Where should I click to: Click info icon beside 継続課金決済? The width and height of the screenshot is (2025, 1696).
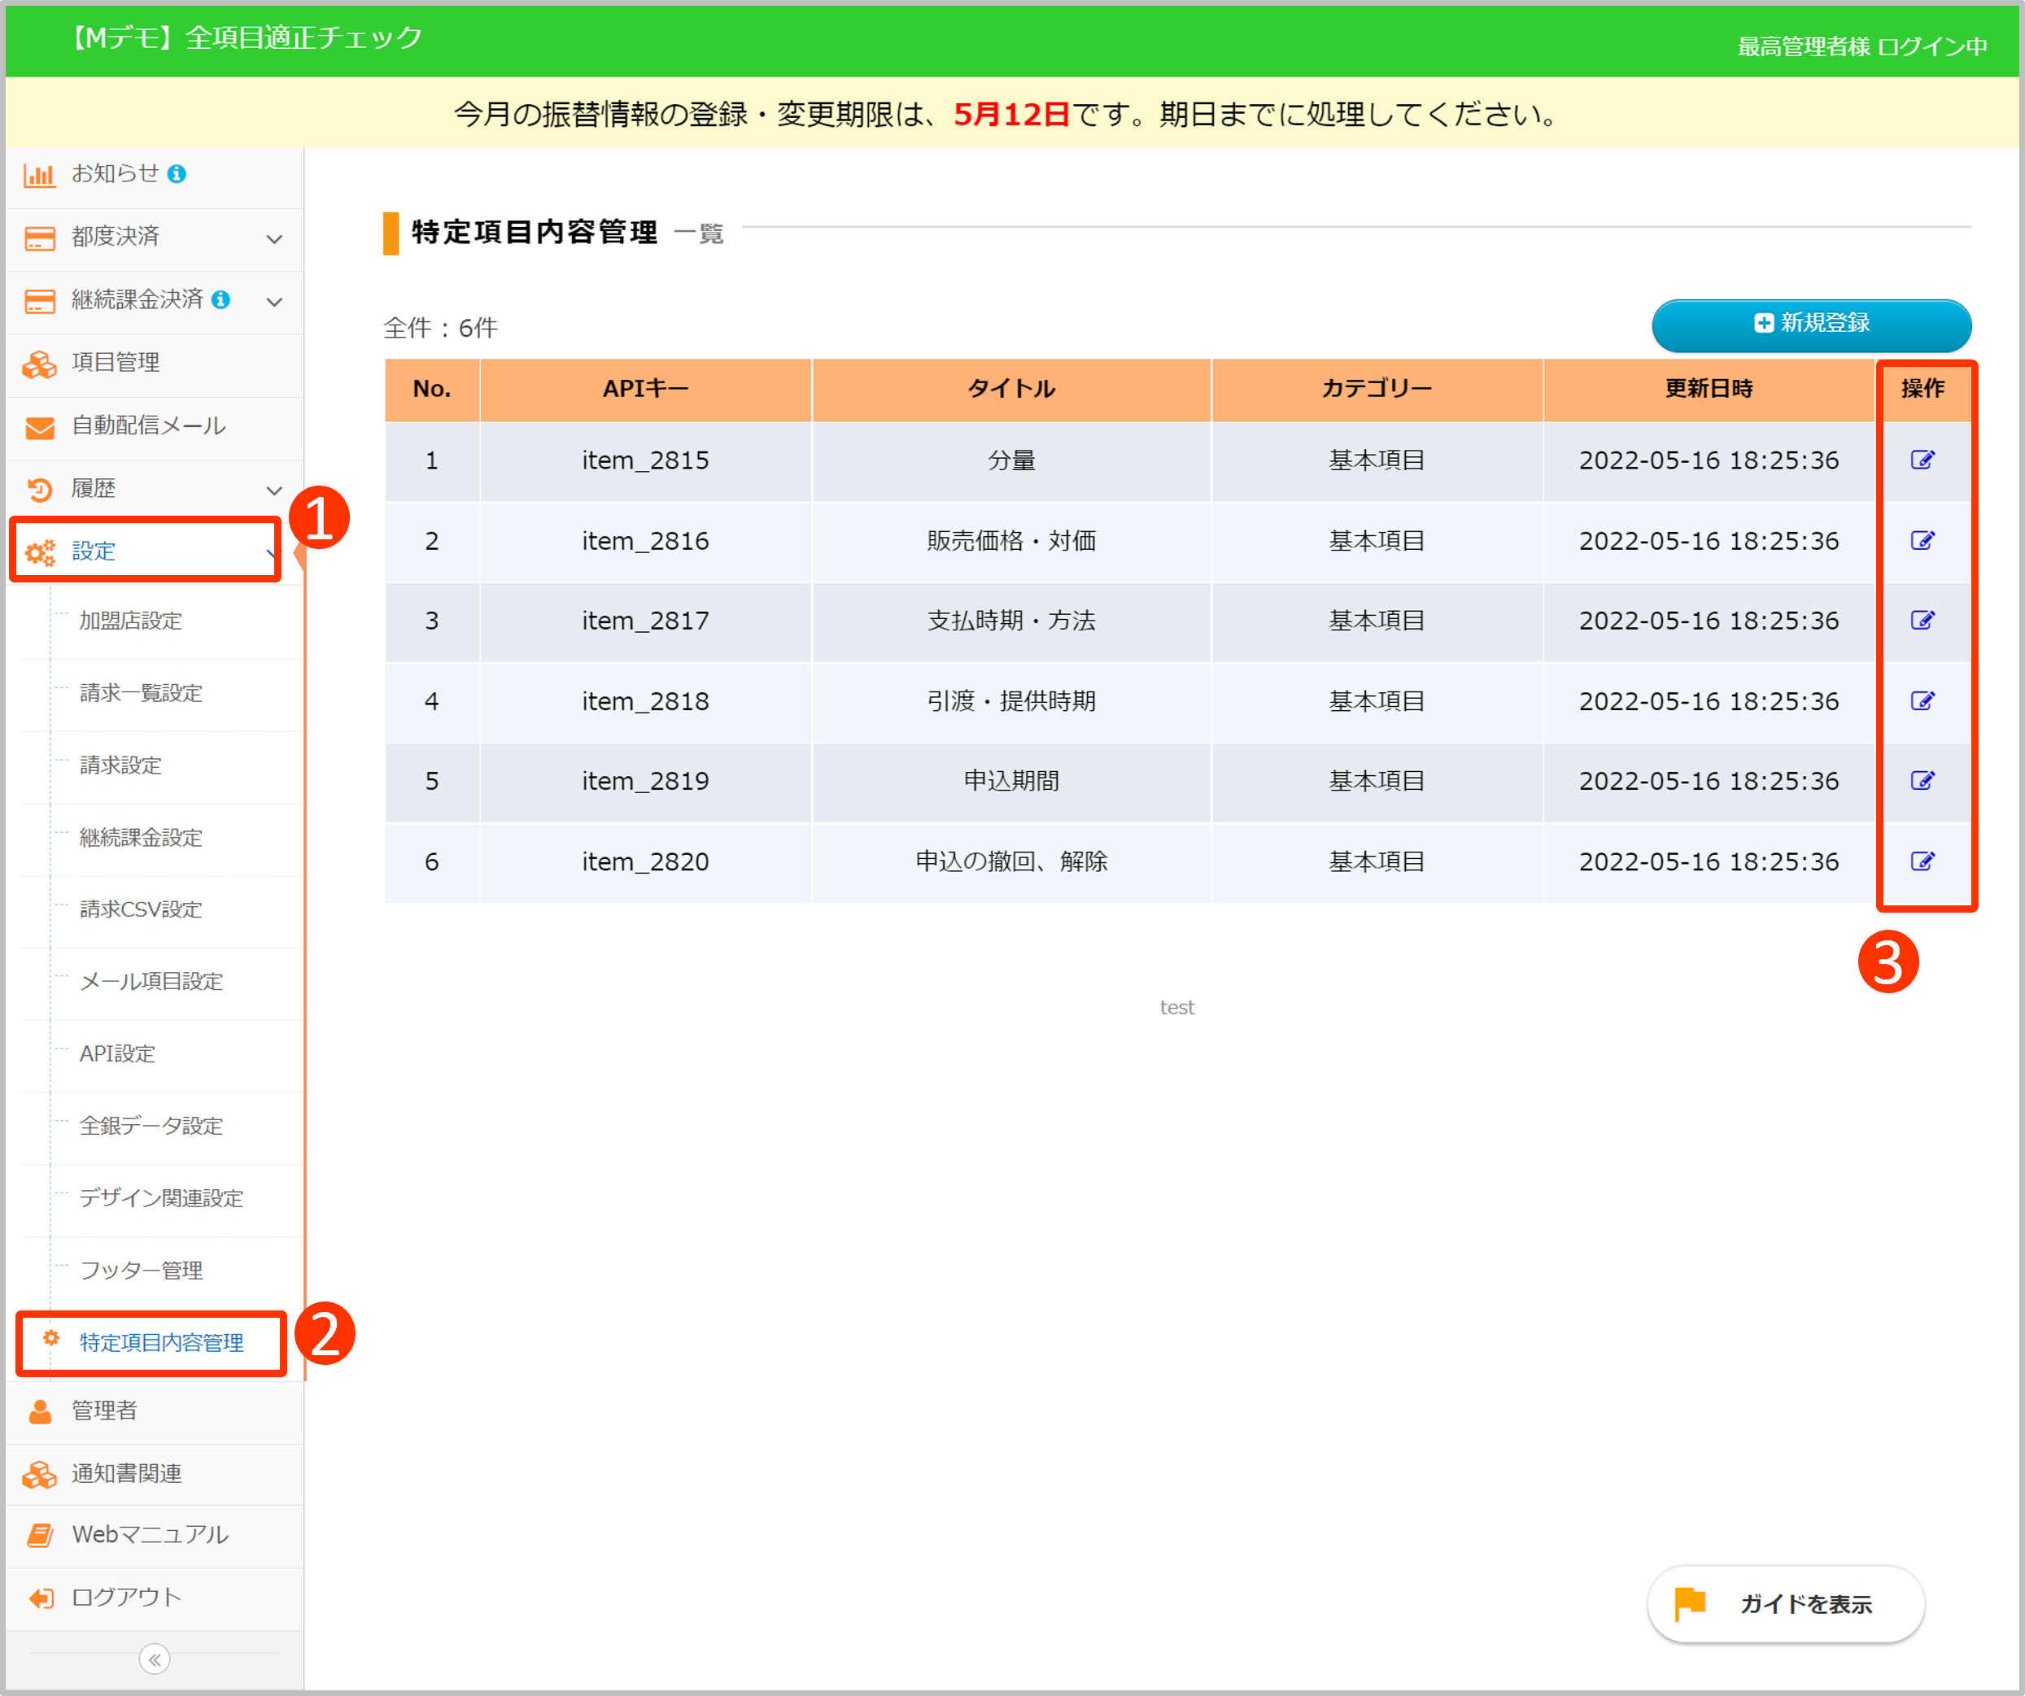tap(220, 300)
